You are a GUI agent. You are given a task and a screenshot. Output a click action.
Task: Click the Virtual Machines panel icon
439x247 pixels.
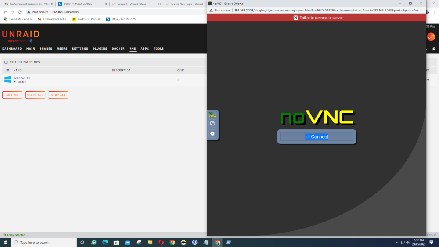(x=6, y=62)
